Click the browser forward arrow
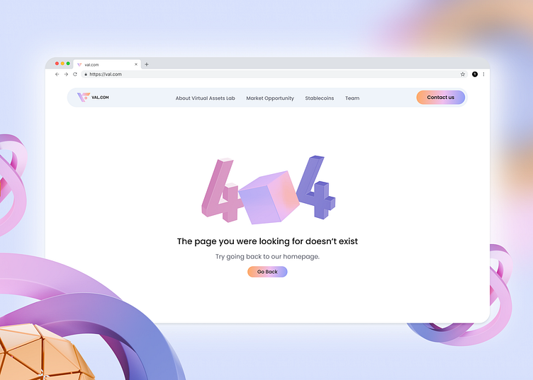Image resolution: width=533 pixels, height=380 pixels. (66, 74)
